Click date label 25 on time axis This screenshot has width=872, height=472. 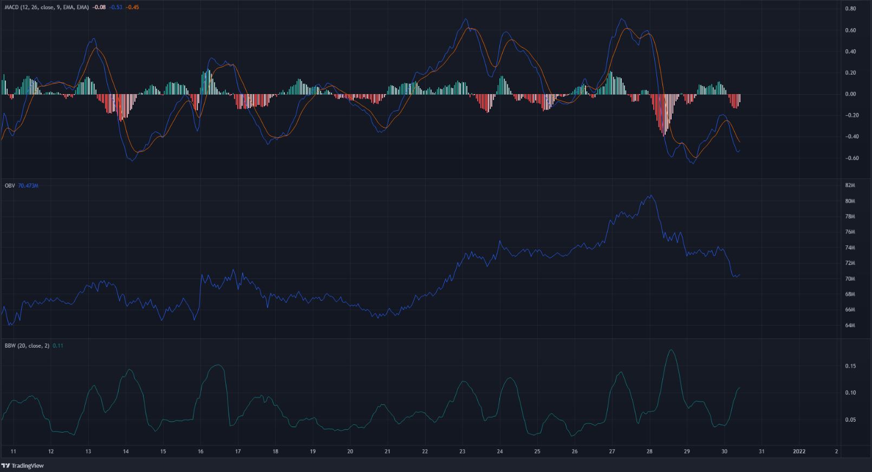click(x=537, y=451)
